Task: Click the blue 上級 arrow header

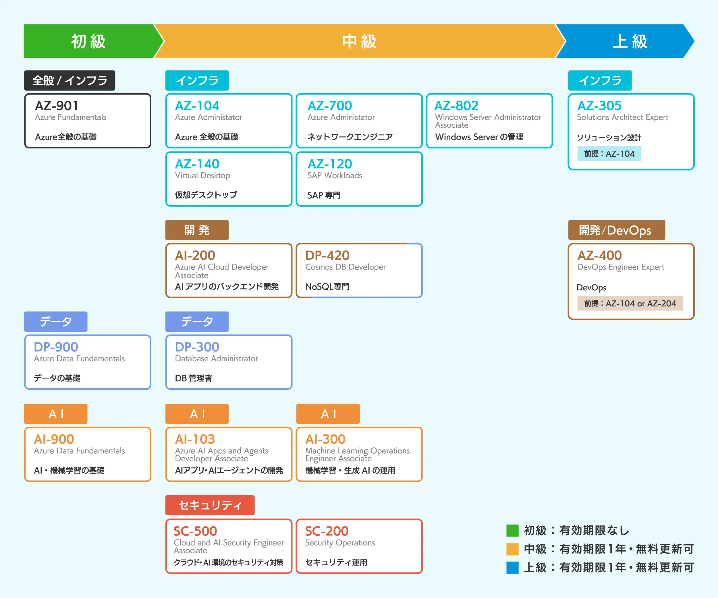Action: pos(626,41)
